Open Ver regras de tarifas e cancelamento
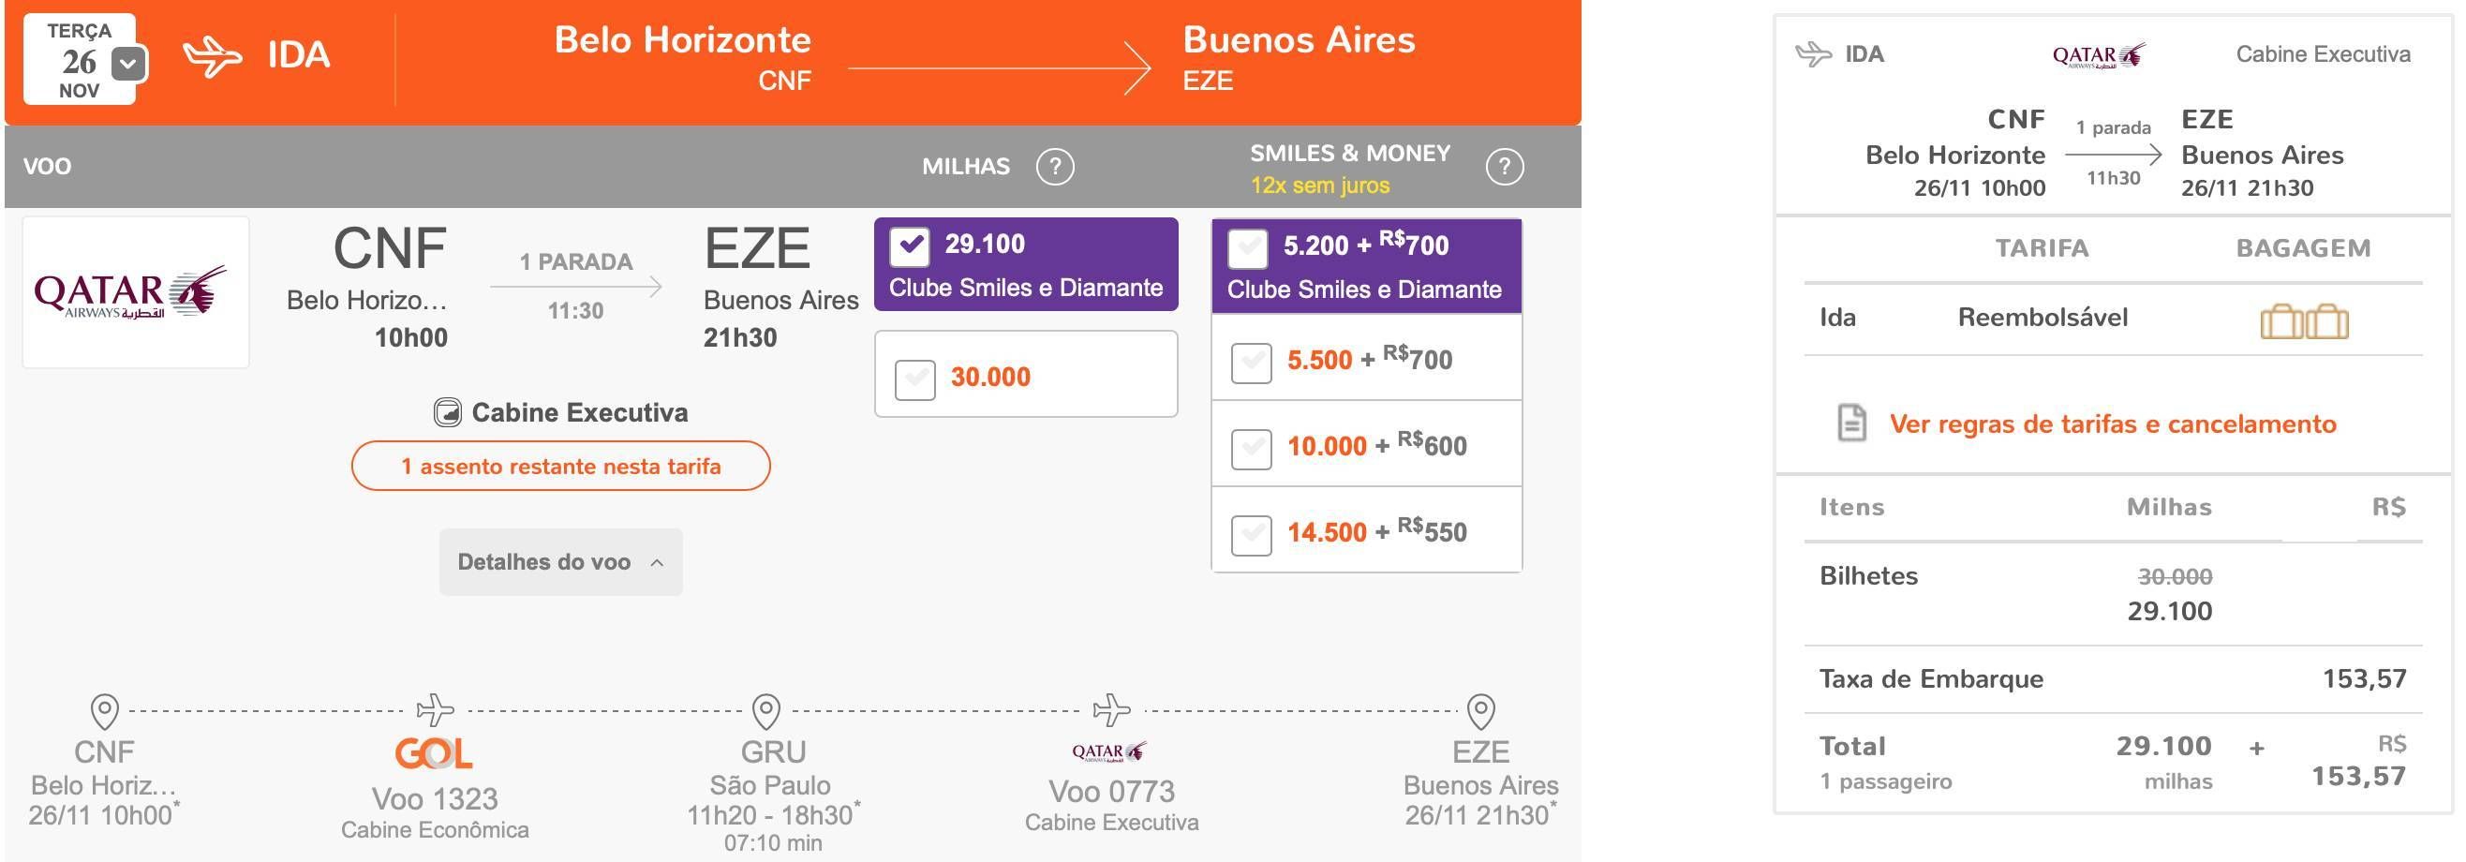This screenshot has height=862, width=2466. tap(2112, 424)
